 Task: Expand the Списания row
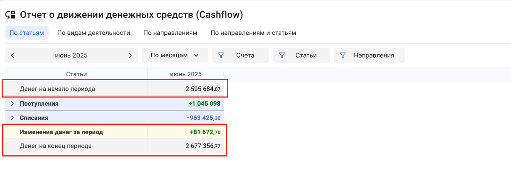coord(12,118)
